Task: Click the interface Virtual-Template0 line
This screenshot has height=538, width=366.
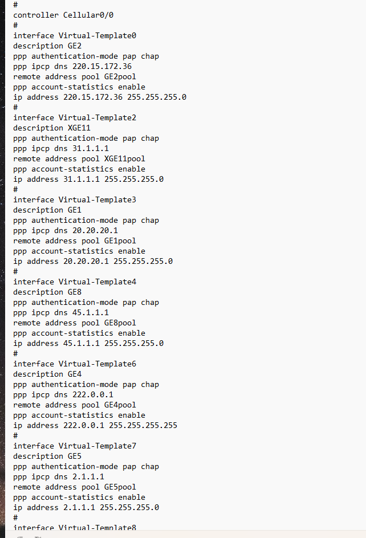Action: 75,35
